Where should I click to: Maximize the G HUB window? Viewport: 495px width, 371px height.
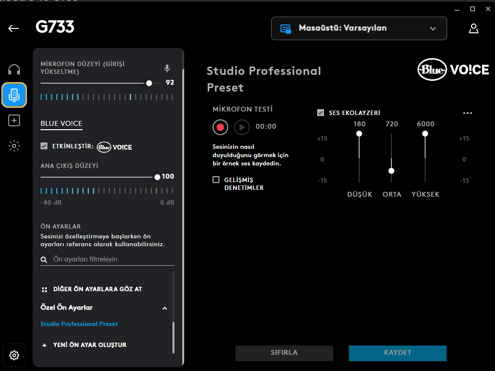[x=472, y=9]
